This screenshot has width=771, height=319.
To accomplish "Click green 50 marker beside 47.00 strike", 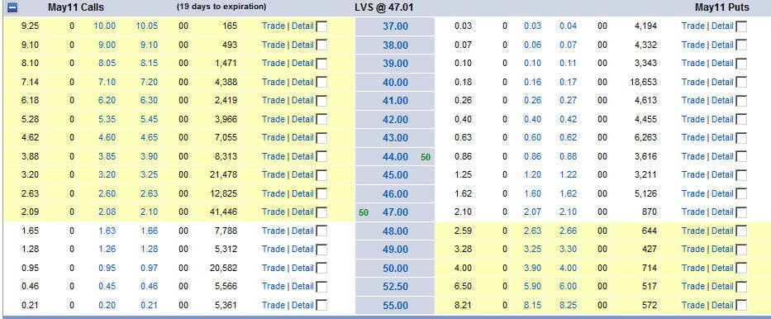I will 364,212.
